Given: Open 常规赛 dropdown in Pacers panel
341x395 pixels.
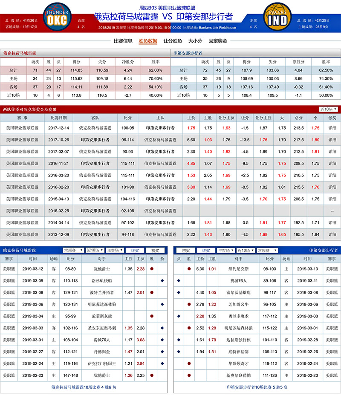Looking at the screenshot, I should click(267, 251).
